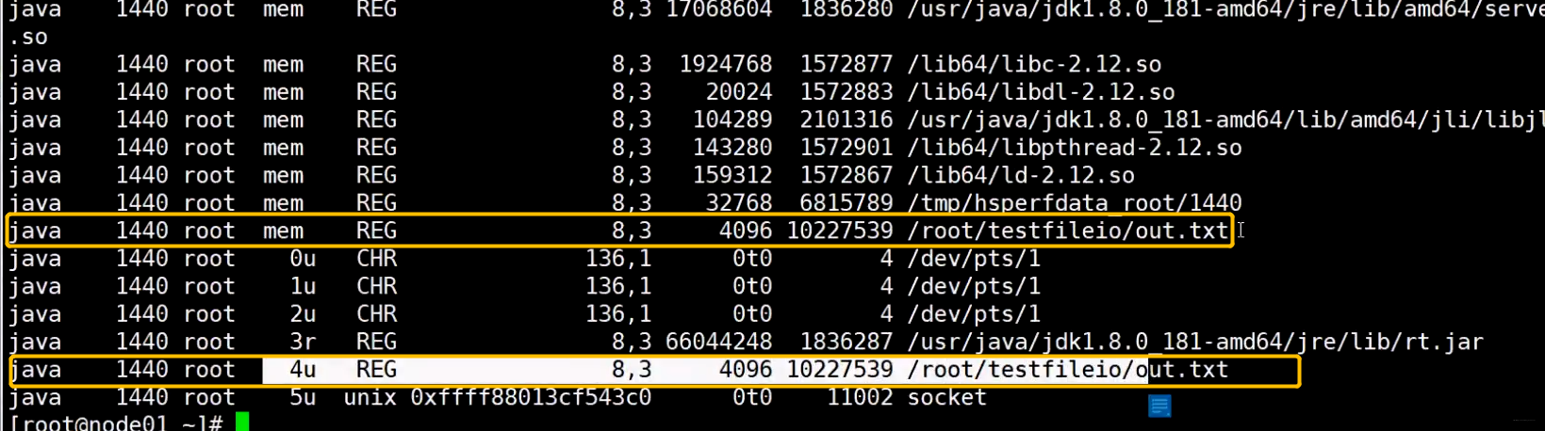Click the 2u file descriptor entry

click(x=303, y=314)
